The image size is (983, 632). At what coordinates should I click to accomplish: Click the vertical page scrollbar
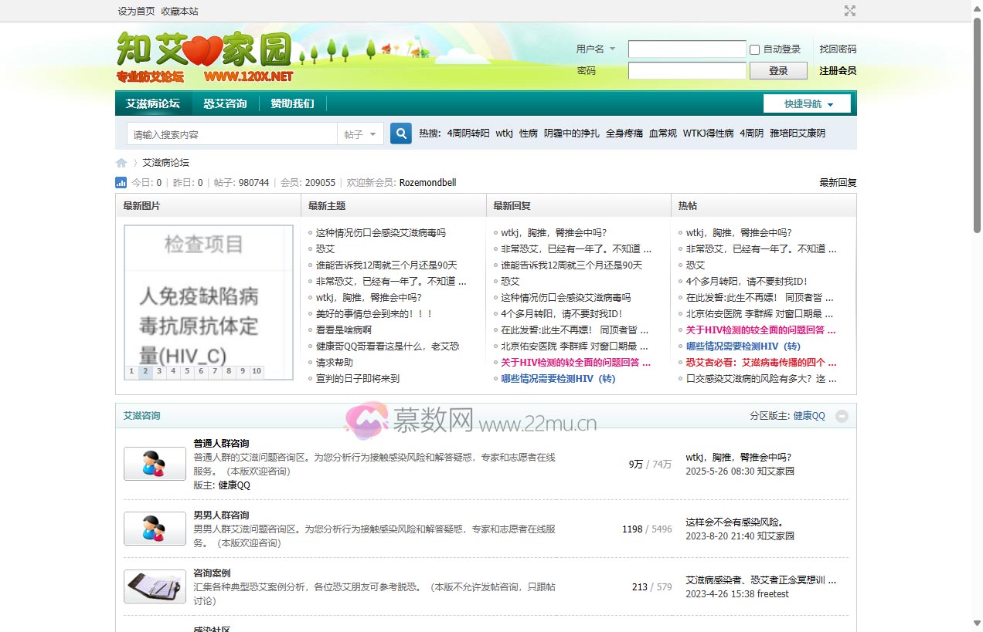point(976,309)
